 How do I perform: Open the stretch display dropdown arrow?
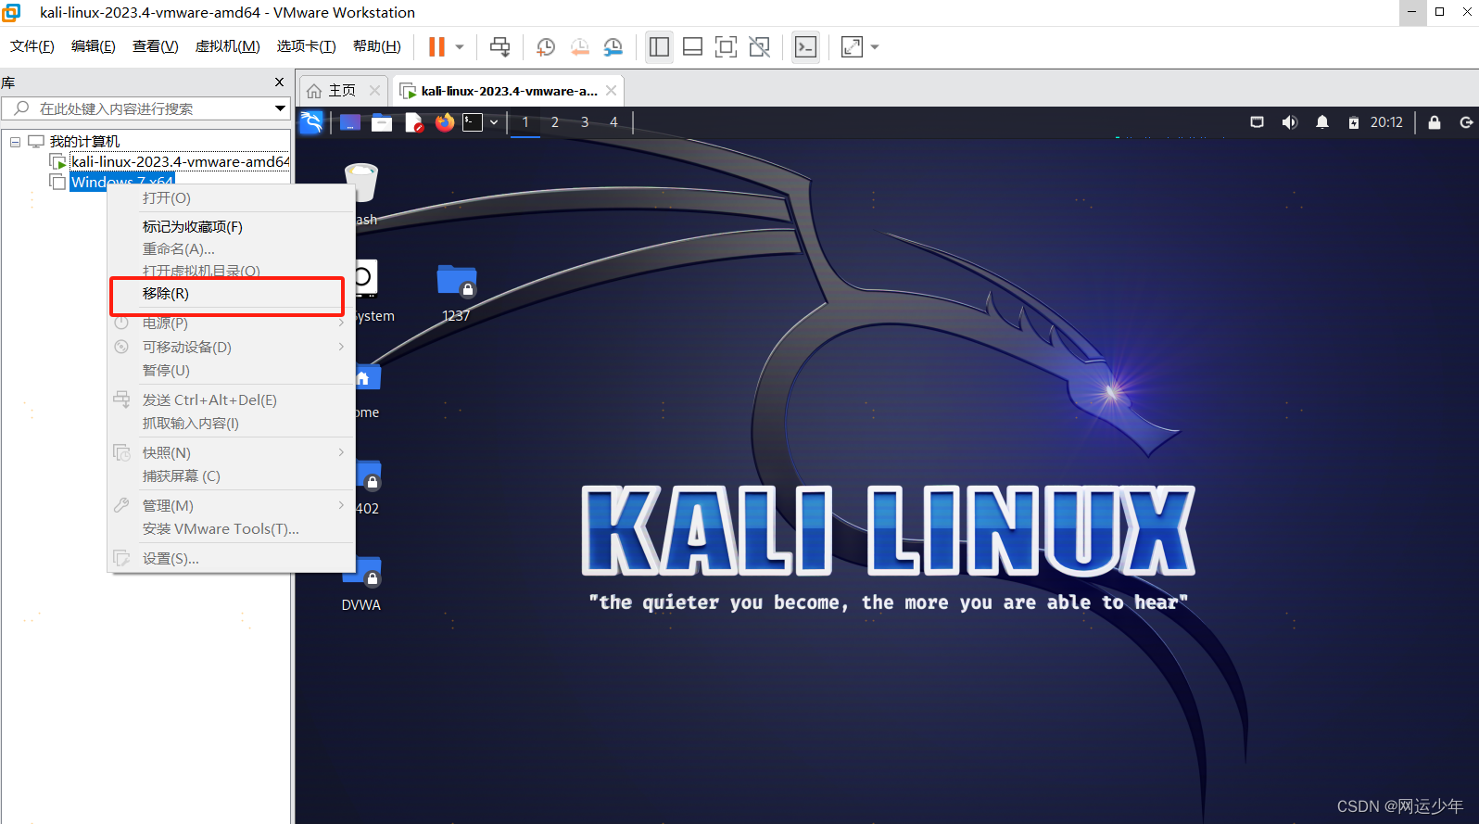[875, 46]
